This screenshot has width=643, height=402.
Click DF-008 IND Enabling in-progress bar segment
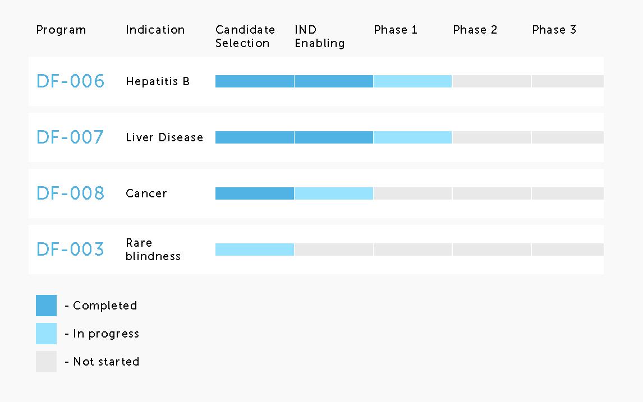[333, 193]
